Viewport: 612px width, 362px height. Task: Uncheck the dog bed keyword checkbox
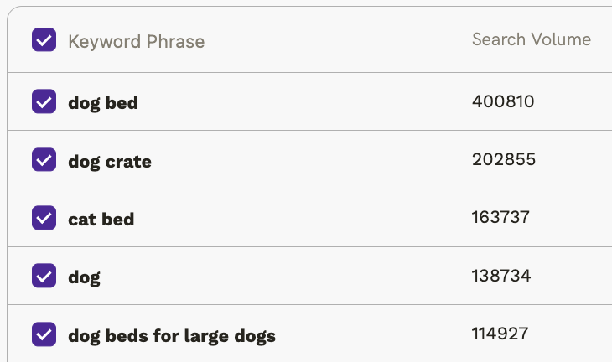(44, 102)
